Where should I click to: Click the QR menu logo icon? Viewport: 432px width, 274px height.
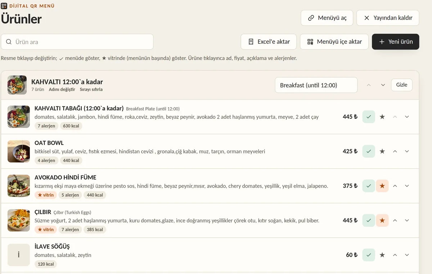click(x=4, y=6)
